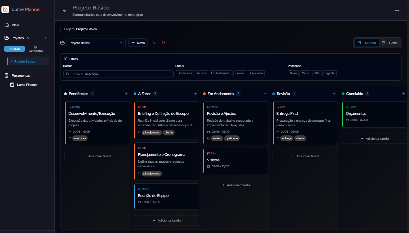Click the Início home icon in sidebar

(7, 25)
